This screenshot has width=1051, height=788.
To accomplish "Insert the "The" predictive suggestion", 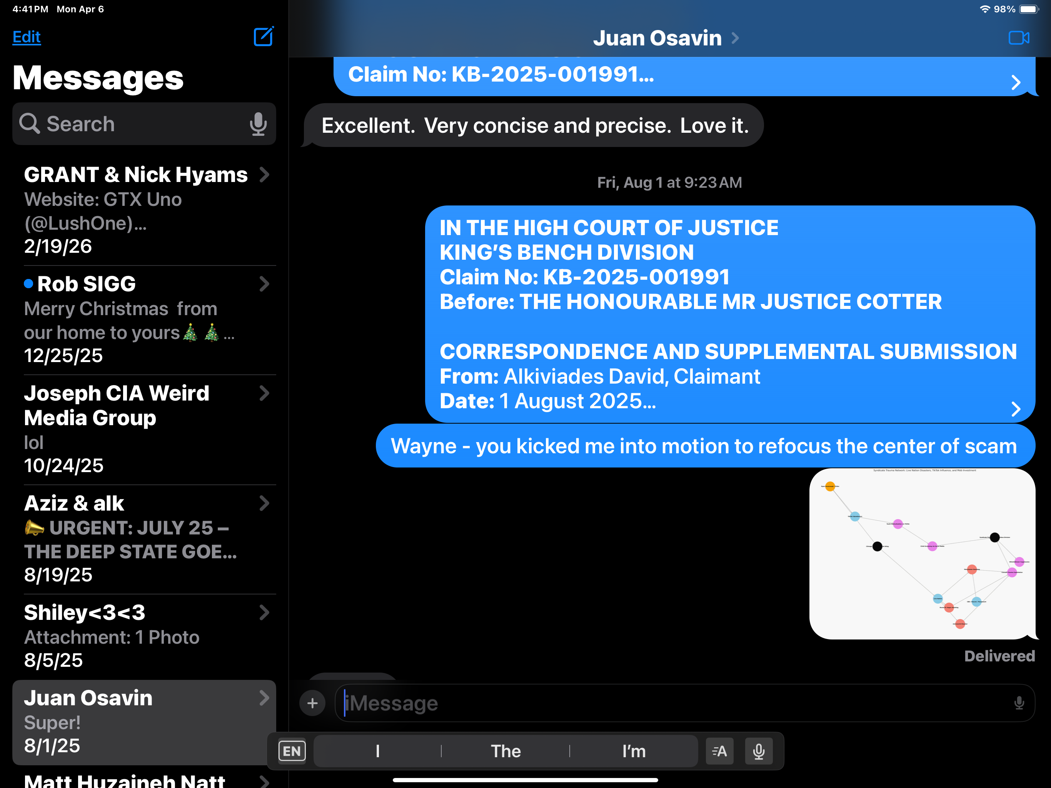I will tap(505, 751).
